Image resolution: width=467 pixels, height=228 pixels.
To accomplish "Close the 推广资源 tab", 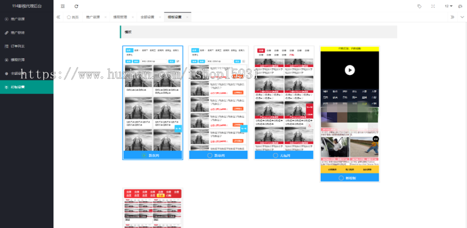I will pos(105,17).
